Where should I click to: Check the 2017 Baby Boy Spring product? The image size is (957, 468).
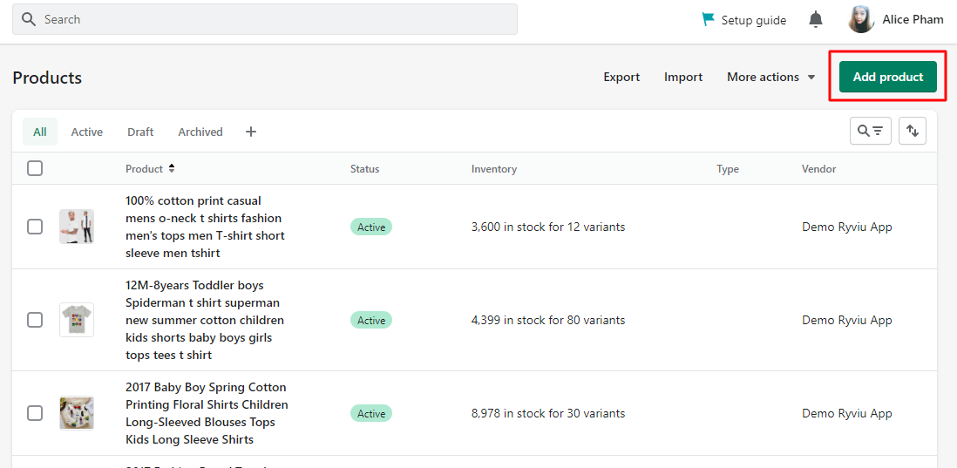(35, 413)
